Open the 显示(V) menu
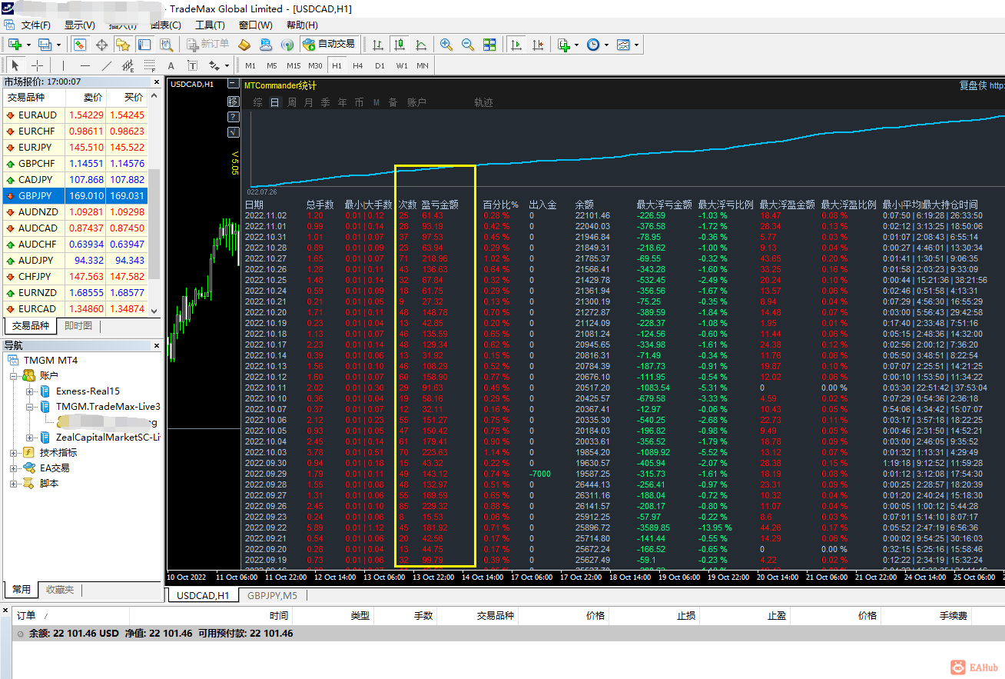Screen dimensions: 1005x679 (x=80, y=25)
